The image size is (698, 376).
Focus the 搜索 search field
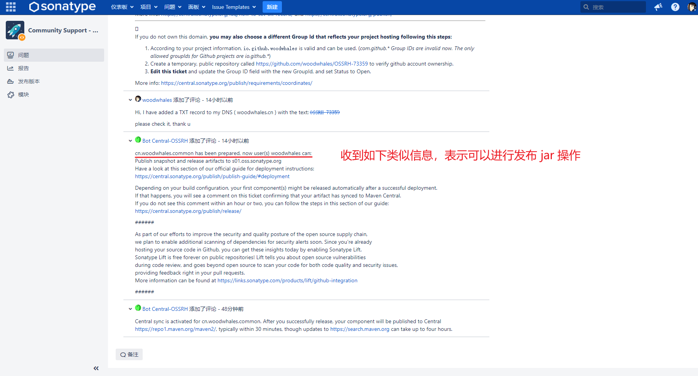click(613, 7)
